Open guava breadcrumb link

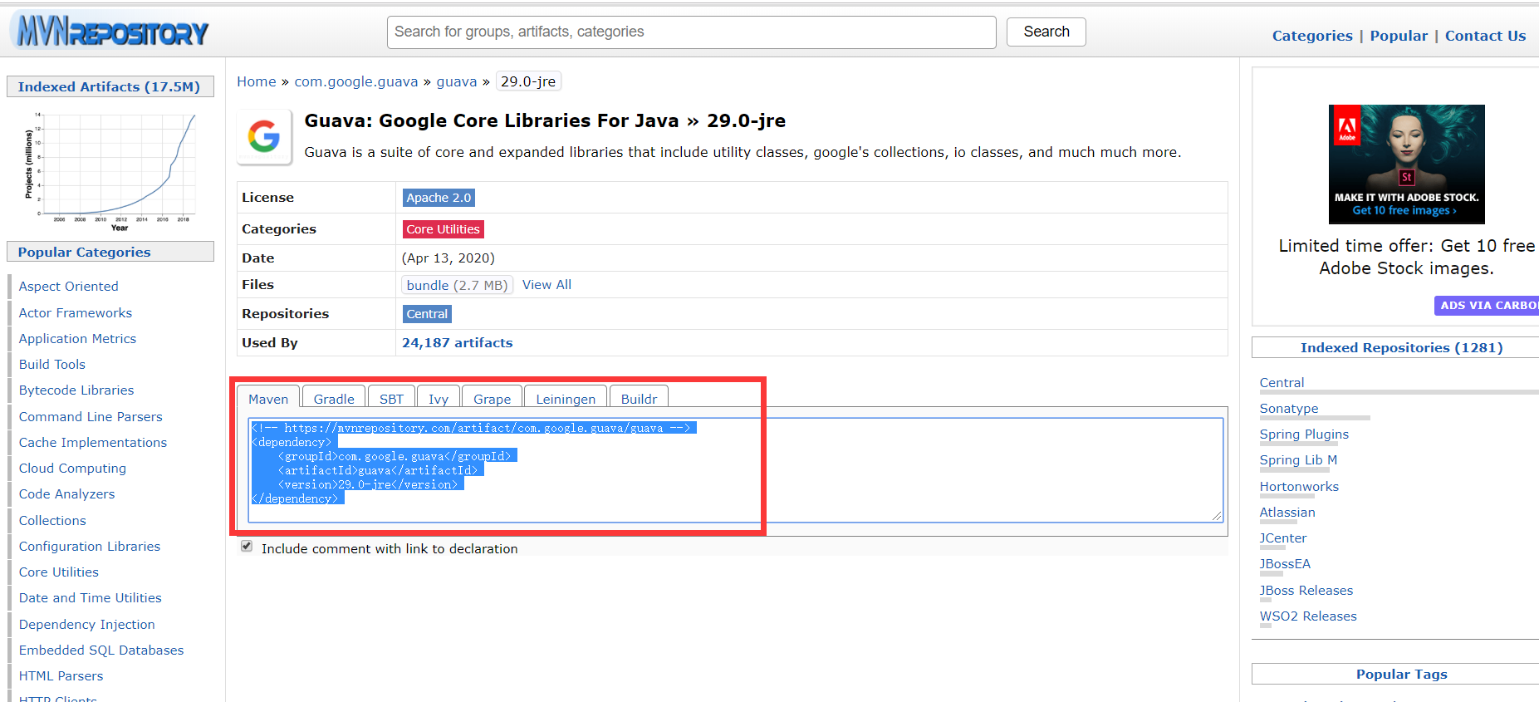(x=457, y=81)
